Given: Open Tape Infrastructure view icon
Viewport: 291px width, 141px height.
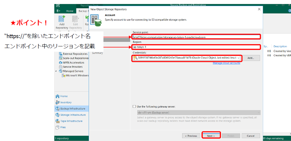Looking at the screenshot, I should coord(58,121).
